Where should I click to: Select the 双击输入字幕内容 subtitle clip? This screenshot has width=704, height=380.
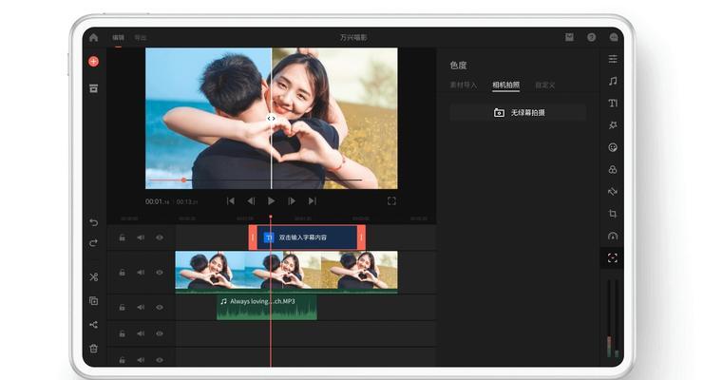[x=307, y=237]
